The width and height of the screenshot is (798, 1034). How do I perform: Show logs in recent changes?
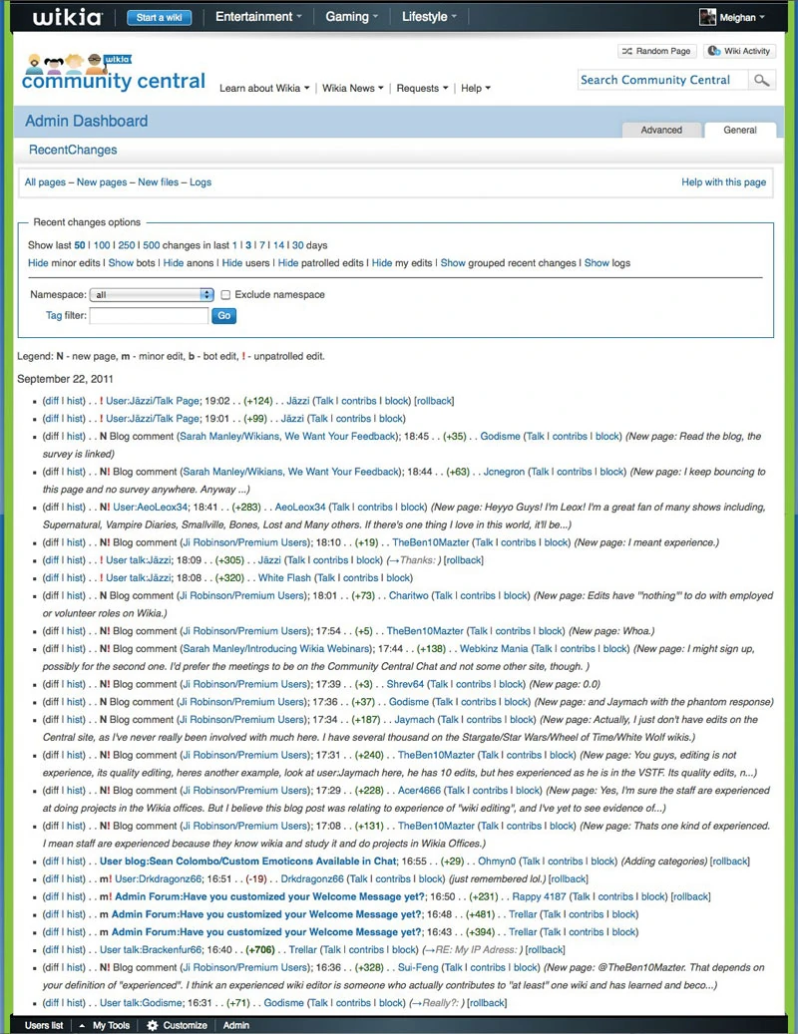597,263
